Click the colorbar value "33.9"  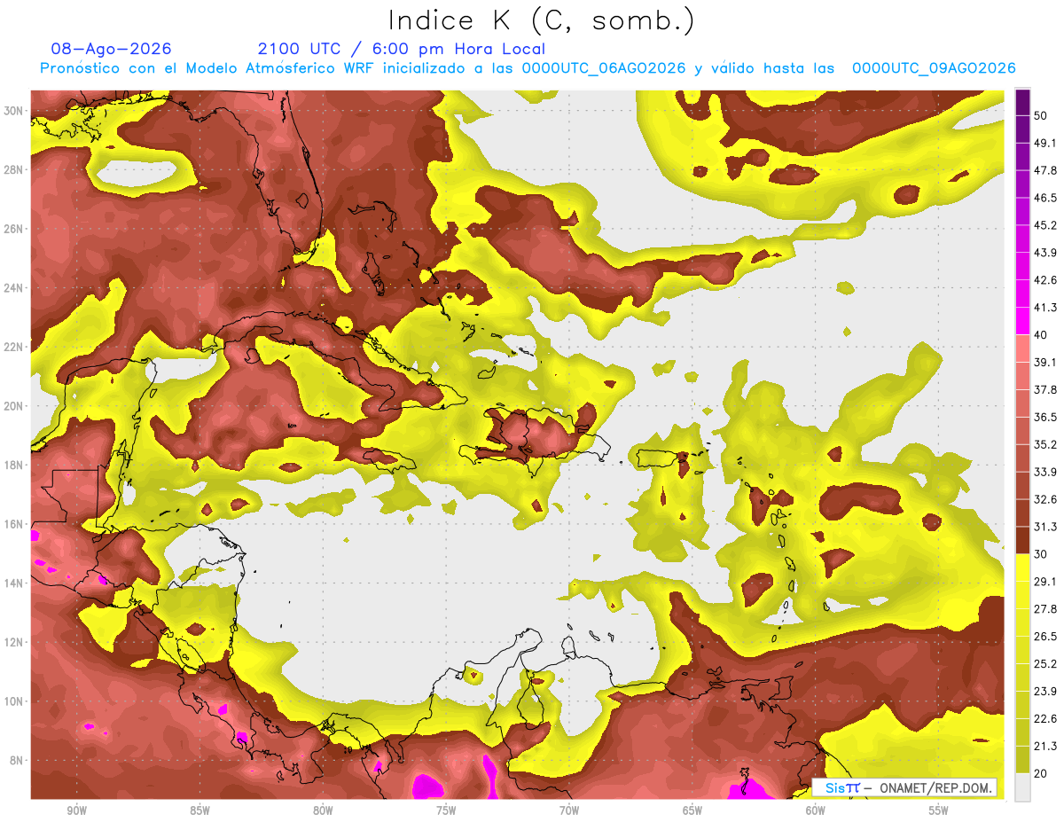[1045, 472]
